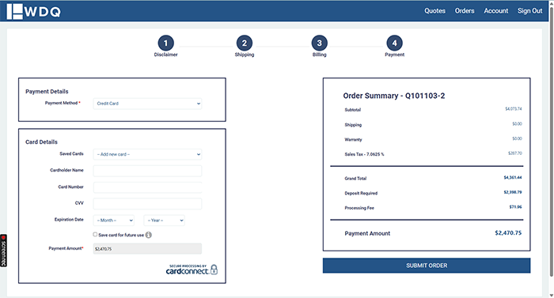Click the WDQ logo in header
This screenshot has width=554, height=298.
tap(33, 12)
